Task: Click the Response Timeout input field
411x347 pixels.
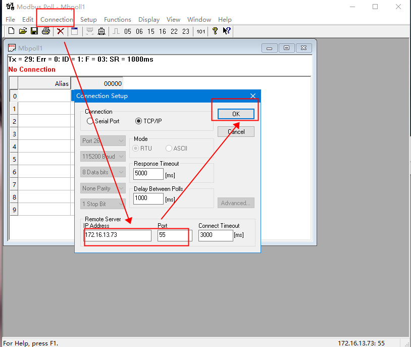Action: click(x=148, y=174)
